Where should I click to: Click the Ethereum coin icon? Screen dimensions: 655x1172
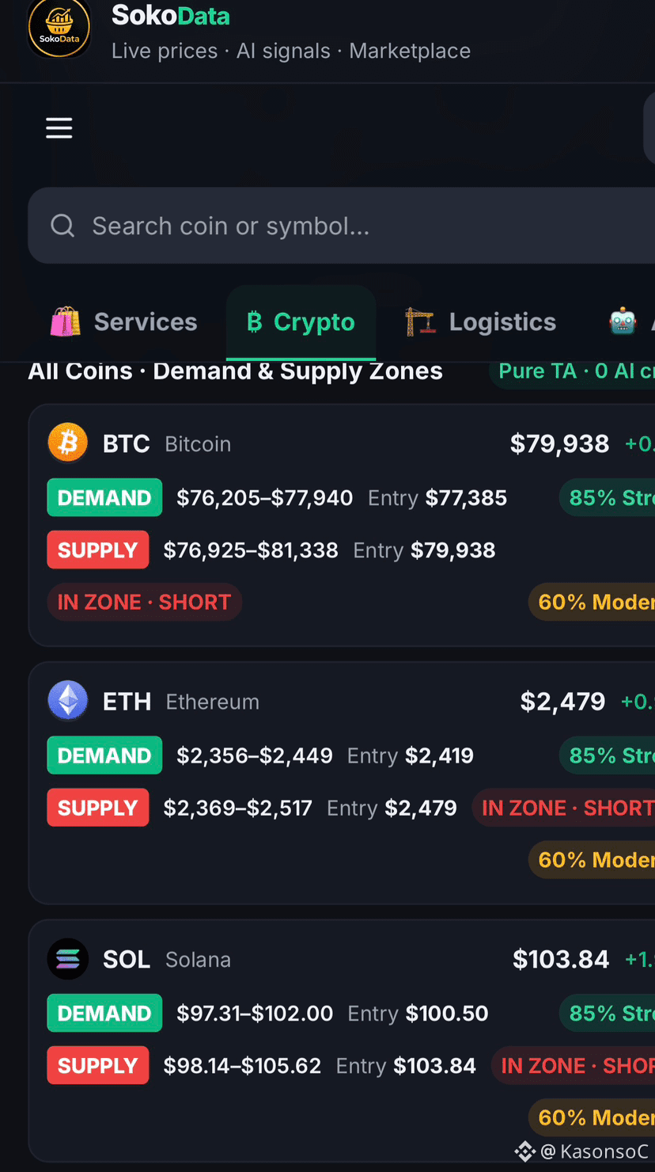tap(68, 701)
